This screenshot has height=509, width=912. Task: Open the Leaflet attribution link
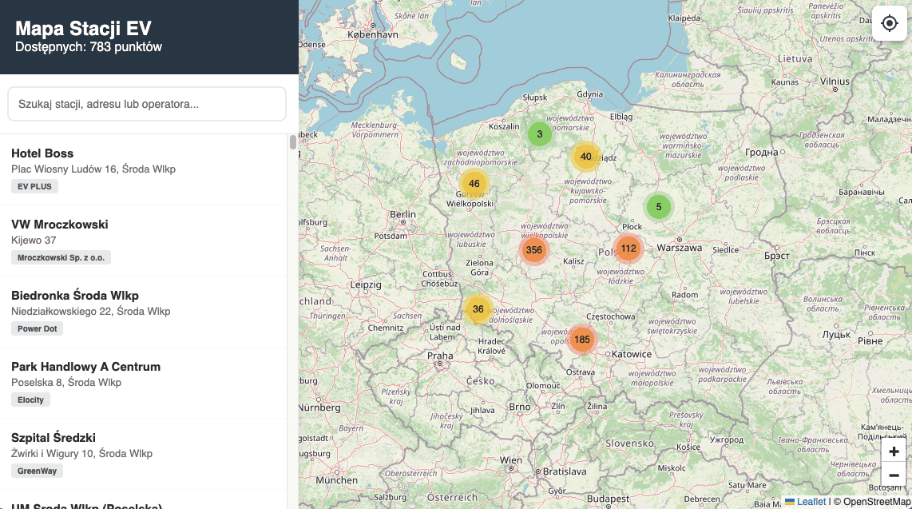[811, 502]
